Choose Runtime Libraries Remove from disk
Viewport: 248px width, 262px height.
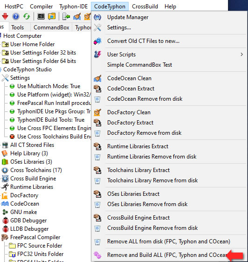169,157
